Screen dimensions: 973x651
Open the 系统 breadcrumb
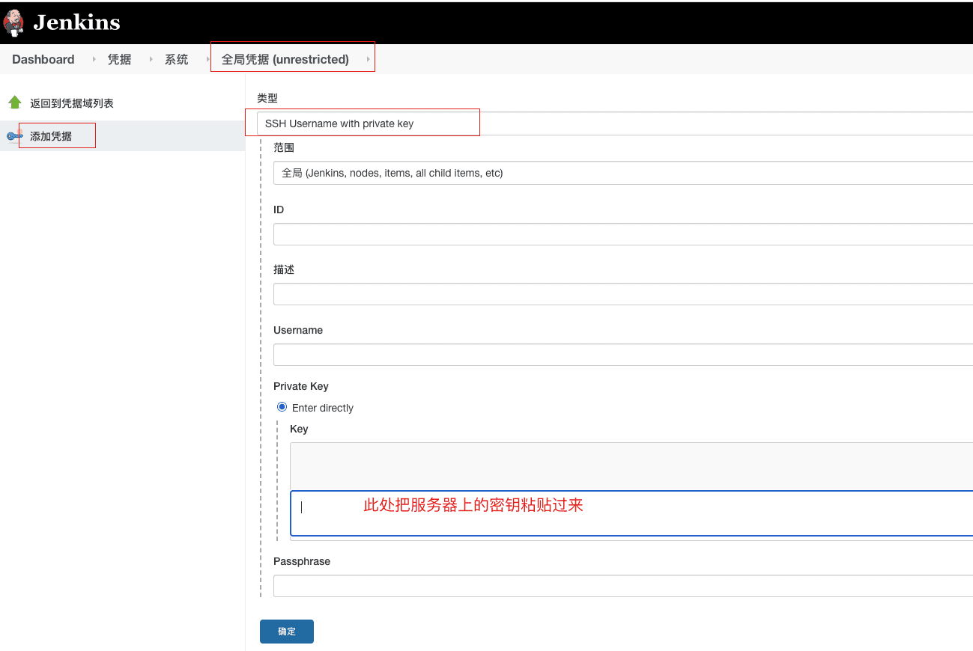coord(177,59)
